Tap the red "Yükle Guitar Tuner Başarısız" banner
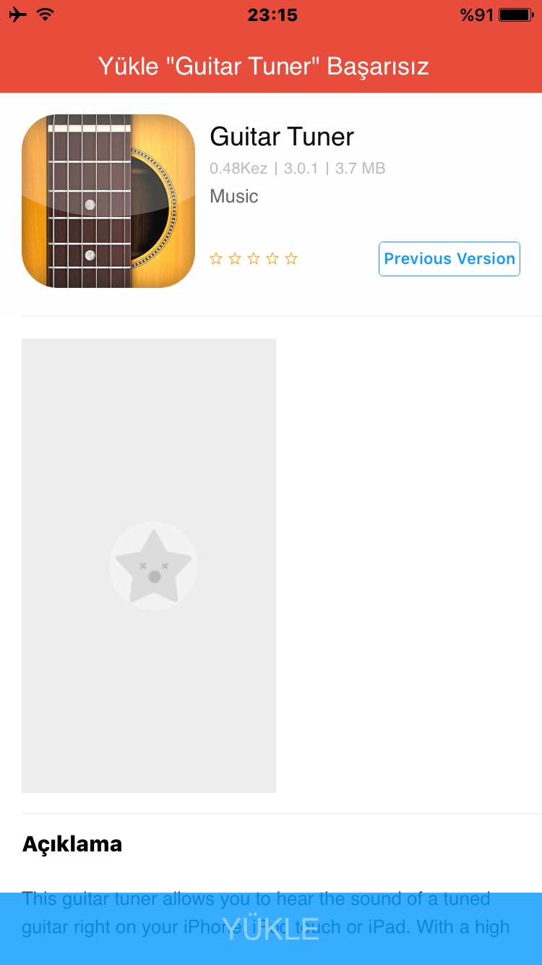 point(271,67)
